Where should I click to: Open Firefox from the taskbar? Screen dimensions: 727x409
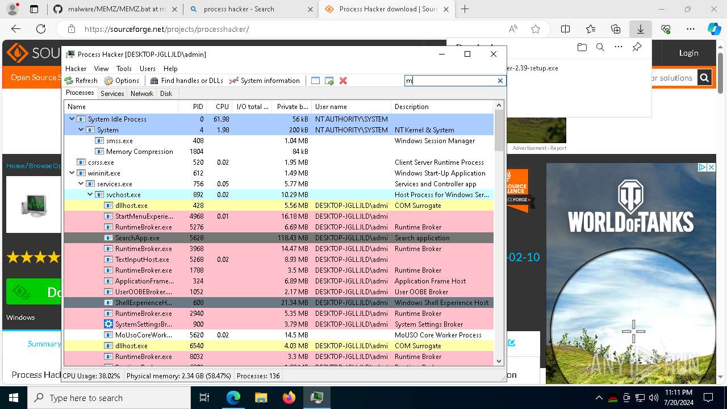pos(289,398)
